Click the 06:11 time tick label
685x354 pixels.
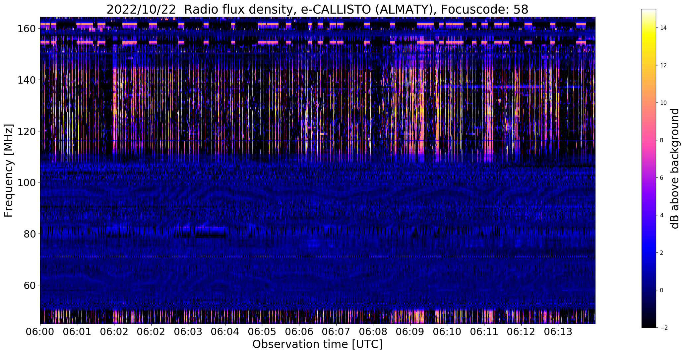pos(484,332)
